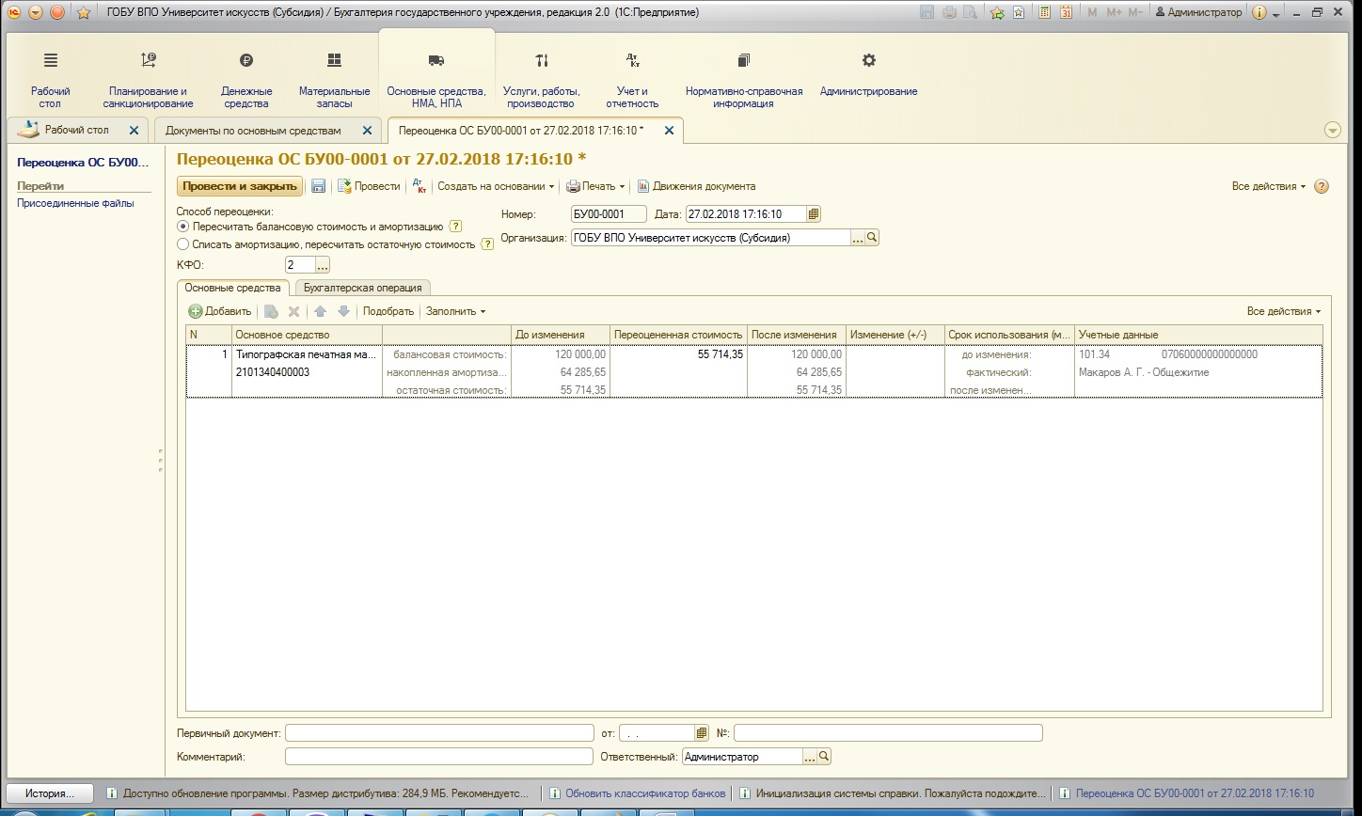Move table row down with arrow icon
Viewport: 1362px width, 816px height.
click(343, 311)
